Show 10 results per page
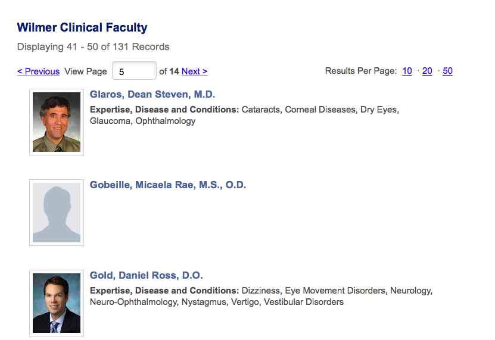Image resolution: width=495 pixels, height=340 pixels. coord(407,71)
